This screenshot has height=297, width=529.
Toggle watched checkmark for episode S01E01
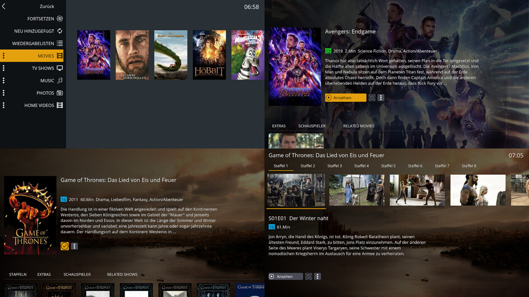309,276
